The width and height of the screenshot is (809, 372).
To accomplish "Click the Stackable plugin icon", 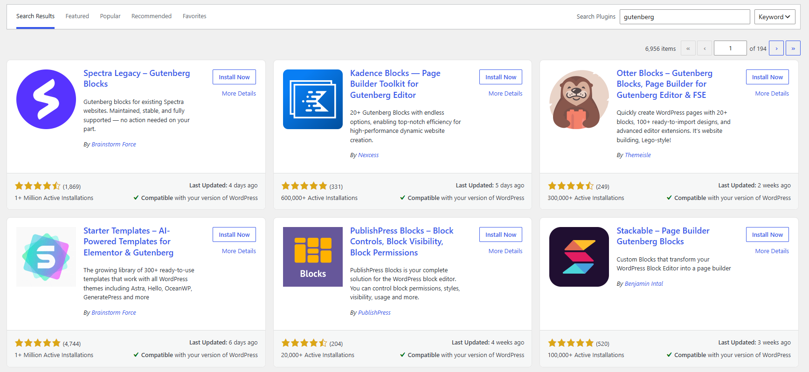I will click(579, 257).
